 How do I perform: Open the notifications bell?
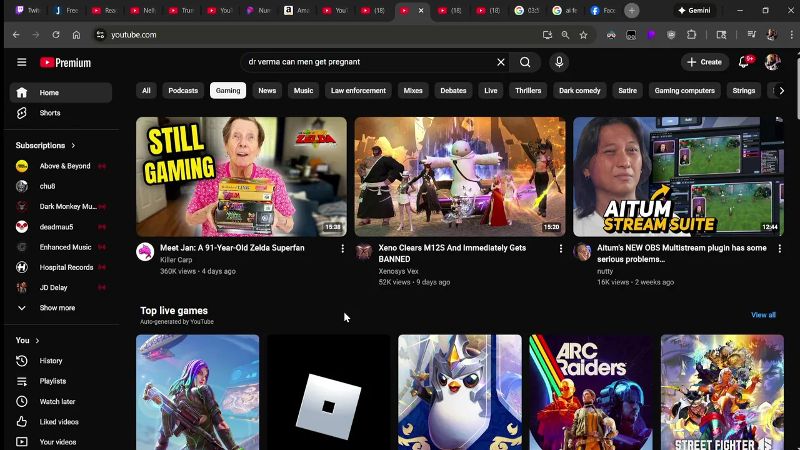pyautogui.click(x=744, y=62)
